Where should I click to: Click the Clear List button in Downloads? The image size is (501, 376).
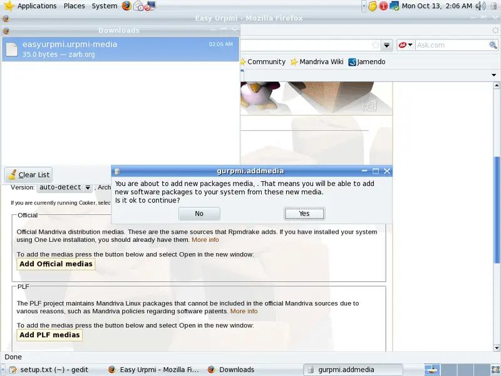coord(28,175)
